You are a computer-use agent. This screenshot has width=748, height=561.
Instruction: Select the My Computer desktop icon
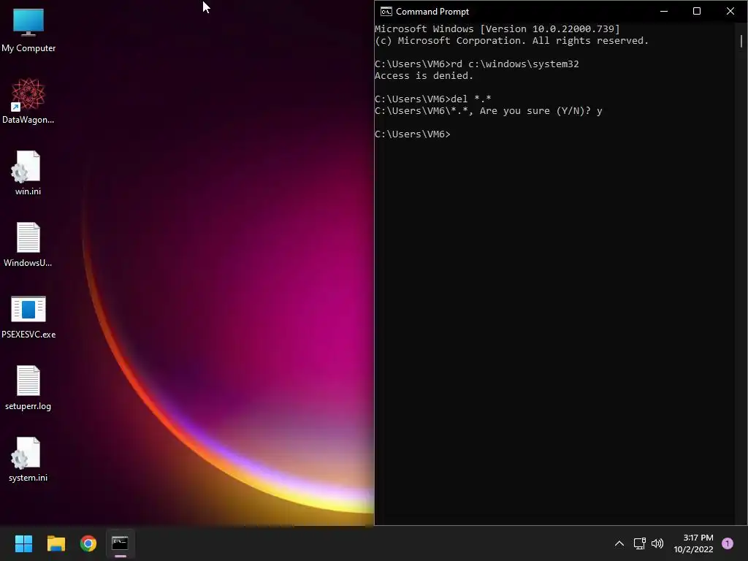[x=28, y=31]
